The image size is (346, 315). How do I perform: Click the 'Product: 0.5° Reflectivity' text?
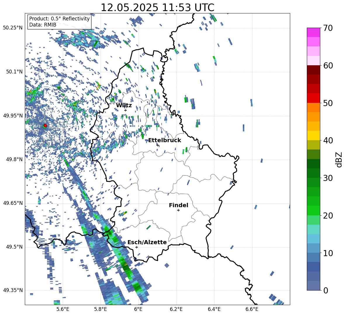(59, 19)
